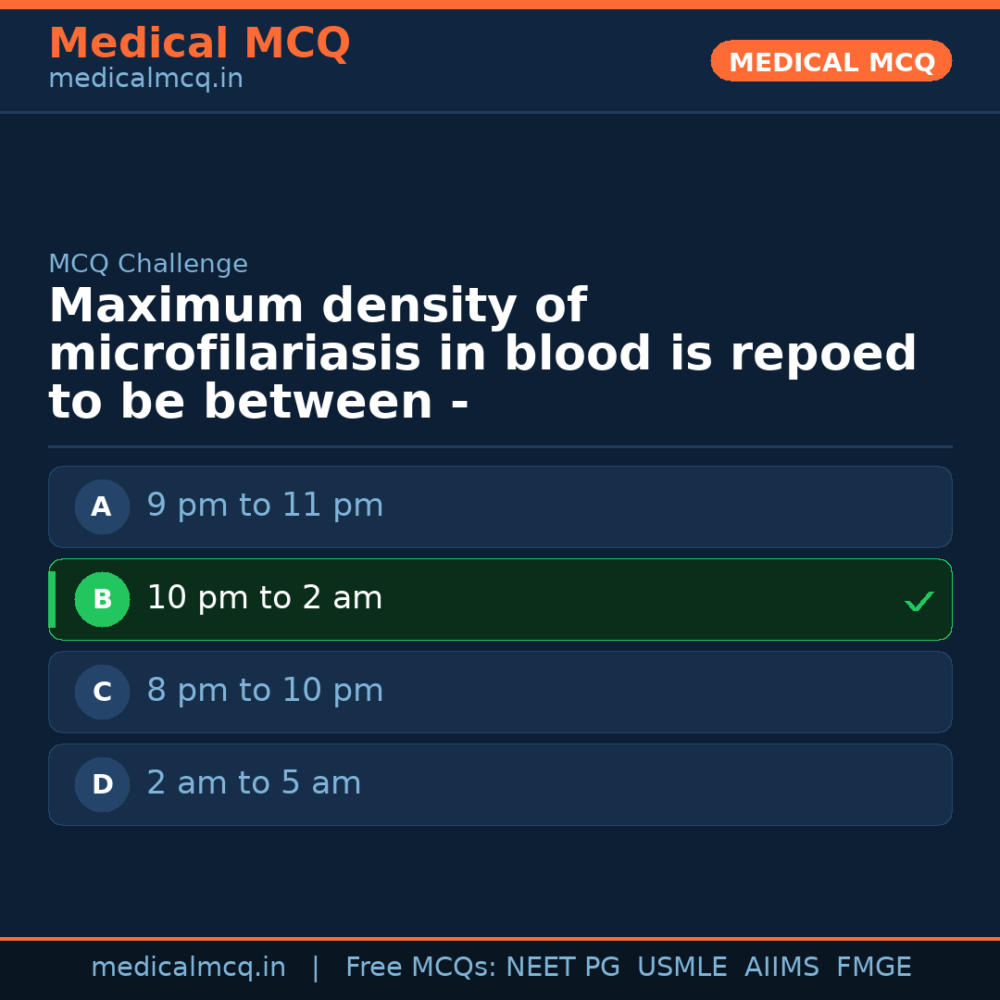Image resolution: width=1000 pixels, height=1000 pixels.
Task: Open the 'medicalmcq.in' footer link
Action: (189, 966)
